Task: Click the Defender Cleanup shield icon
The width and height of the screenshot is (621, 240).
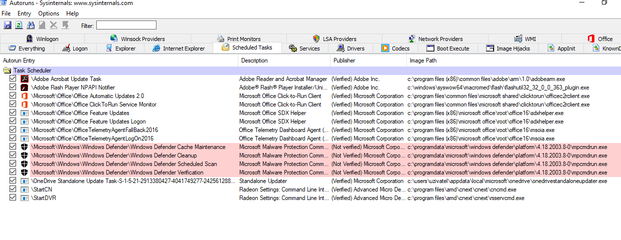Action: (25, 155)
